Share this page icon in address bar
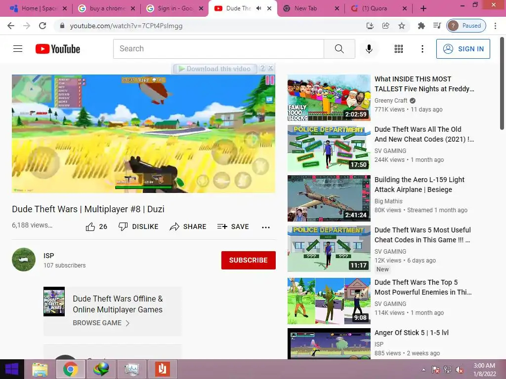The height and width of the screenshot is (379, 506). (385, 26)
